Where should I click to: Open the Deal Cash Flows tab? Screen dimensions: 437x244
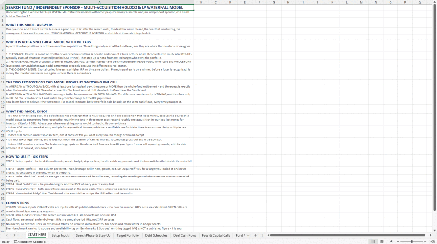click(x=185, y=235)
